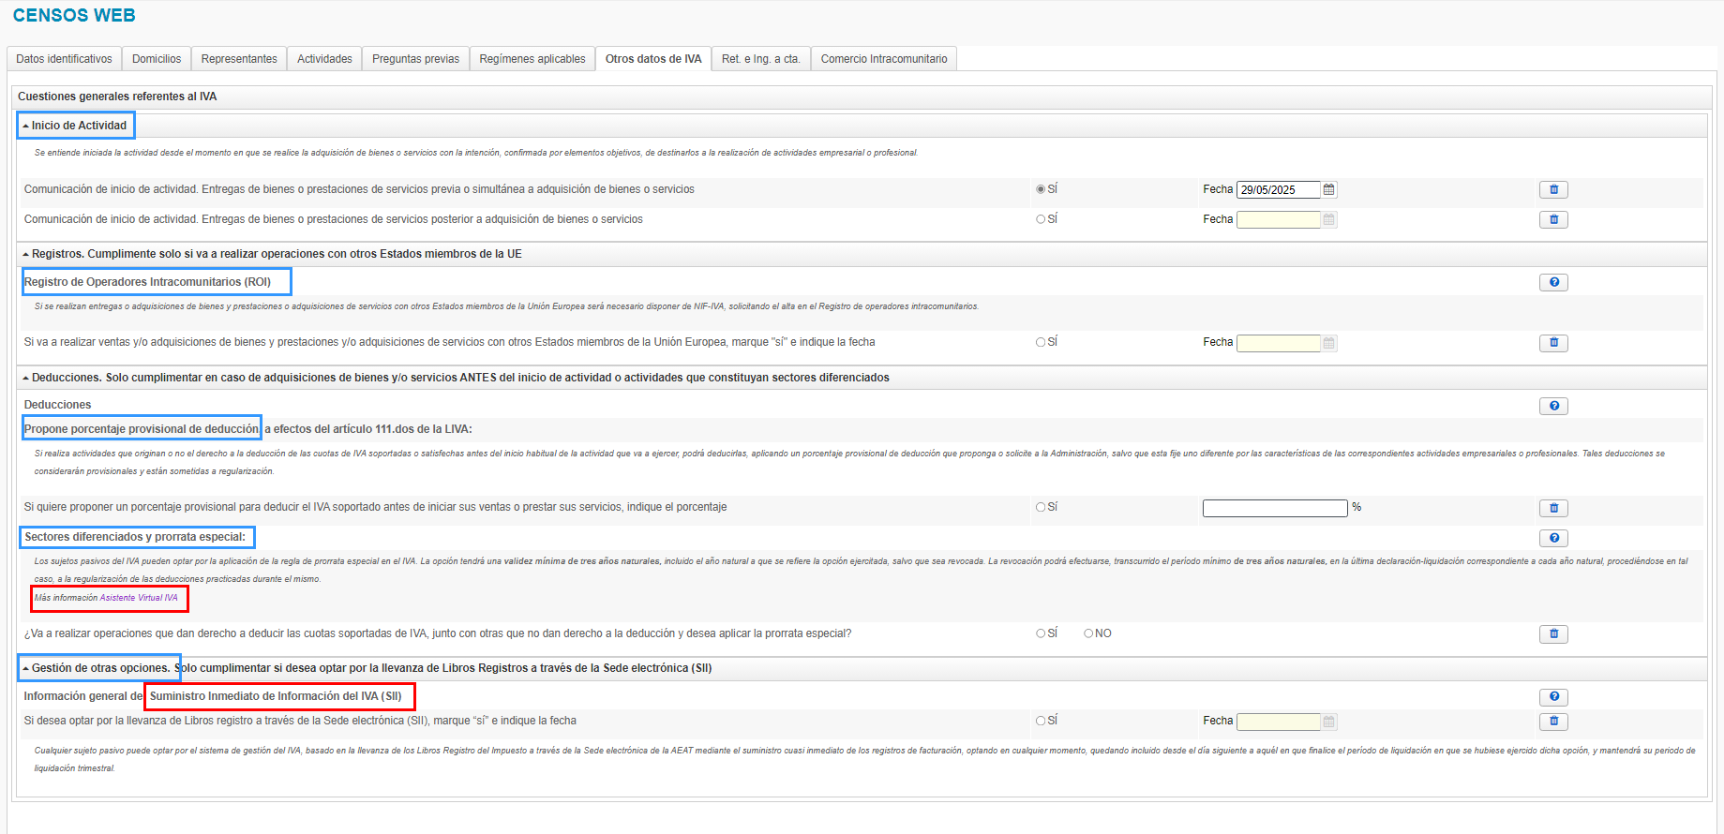Open help icon for Registro de Operadores Intracomunitarios
Viewport: 1724px width, 834px height.
point(1552,283)
